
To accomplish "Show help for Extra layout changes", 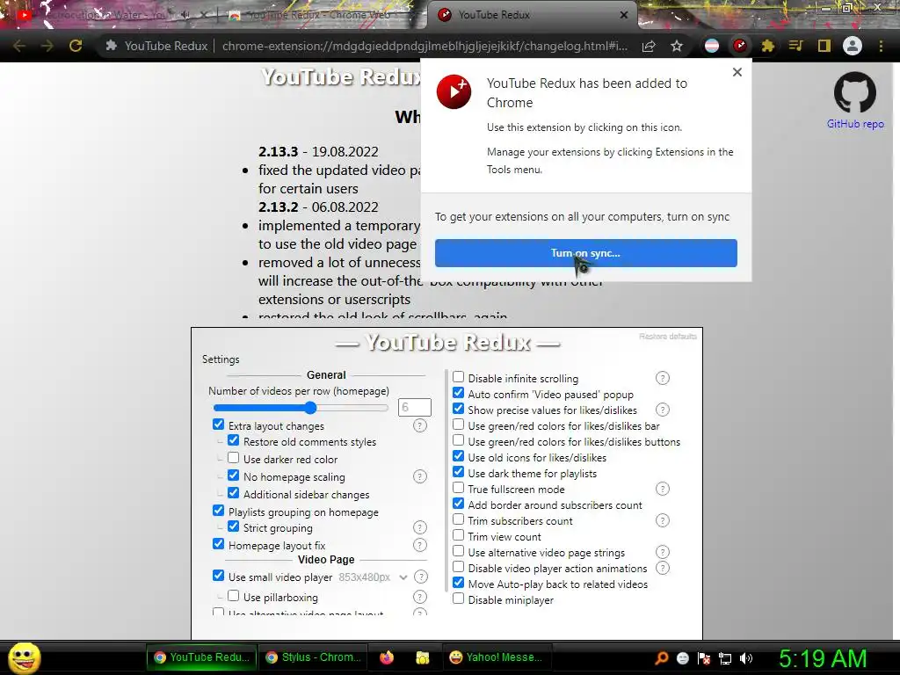I will [420, 426].
